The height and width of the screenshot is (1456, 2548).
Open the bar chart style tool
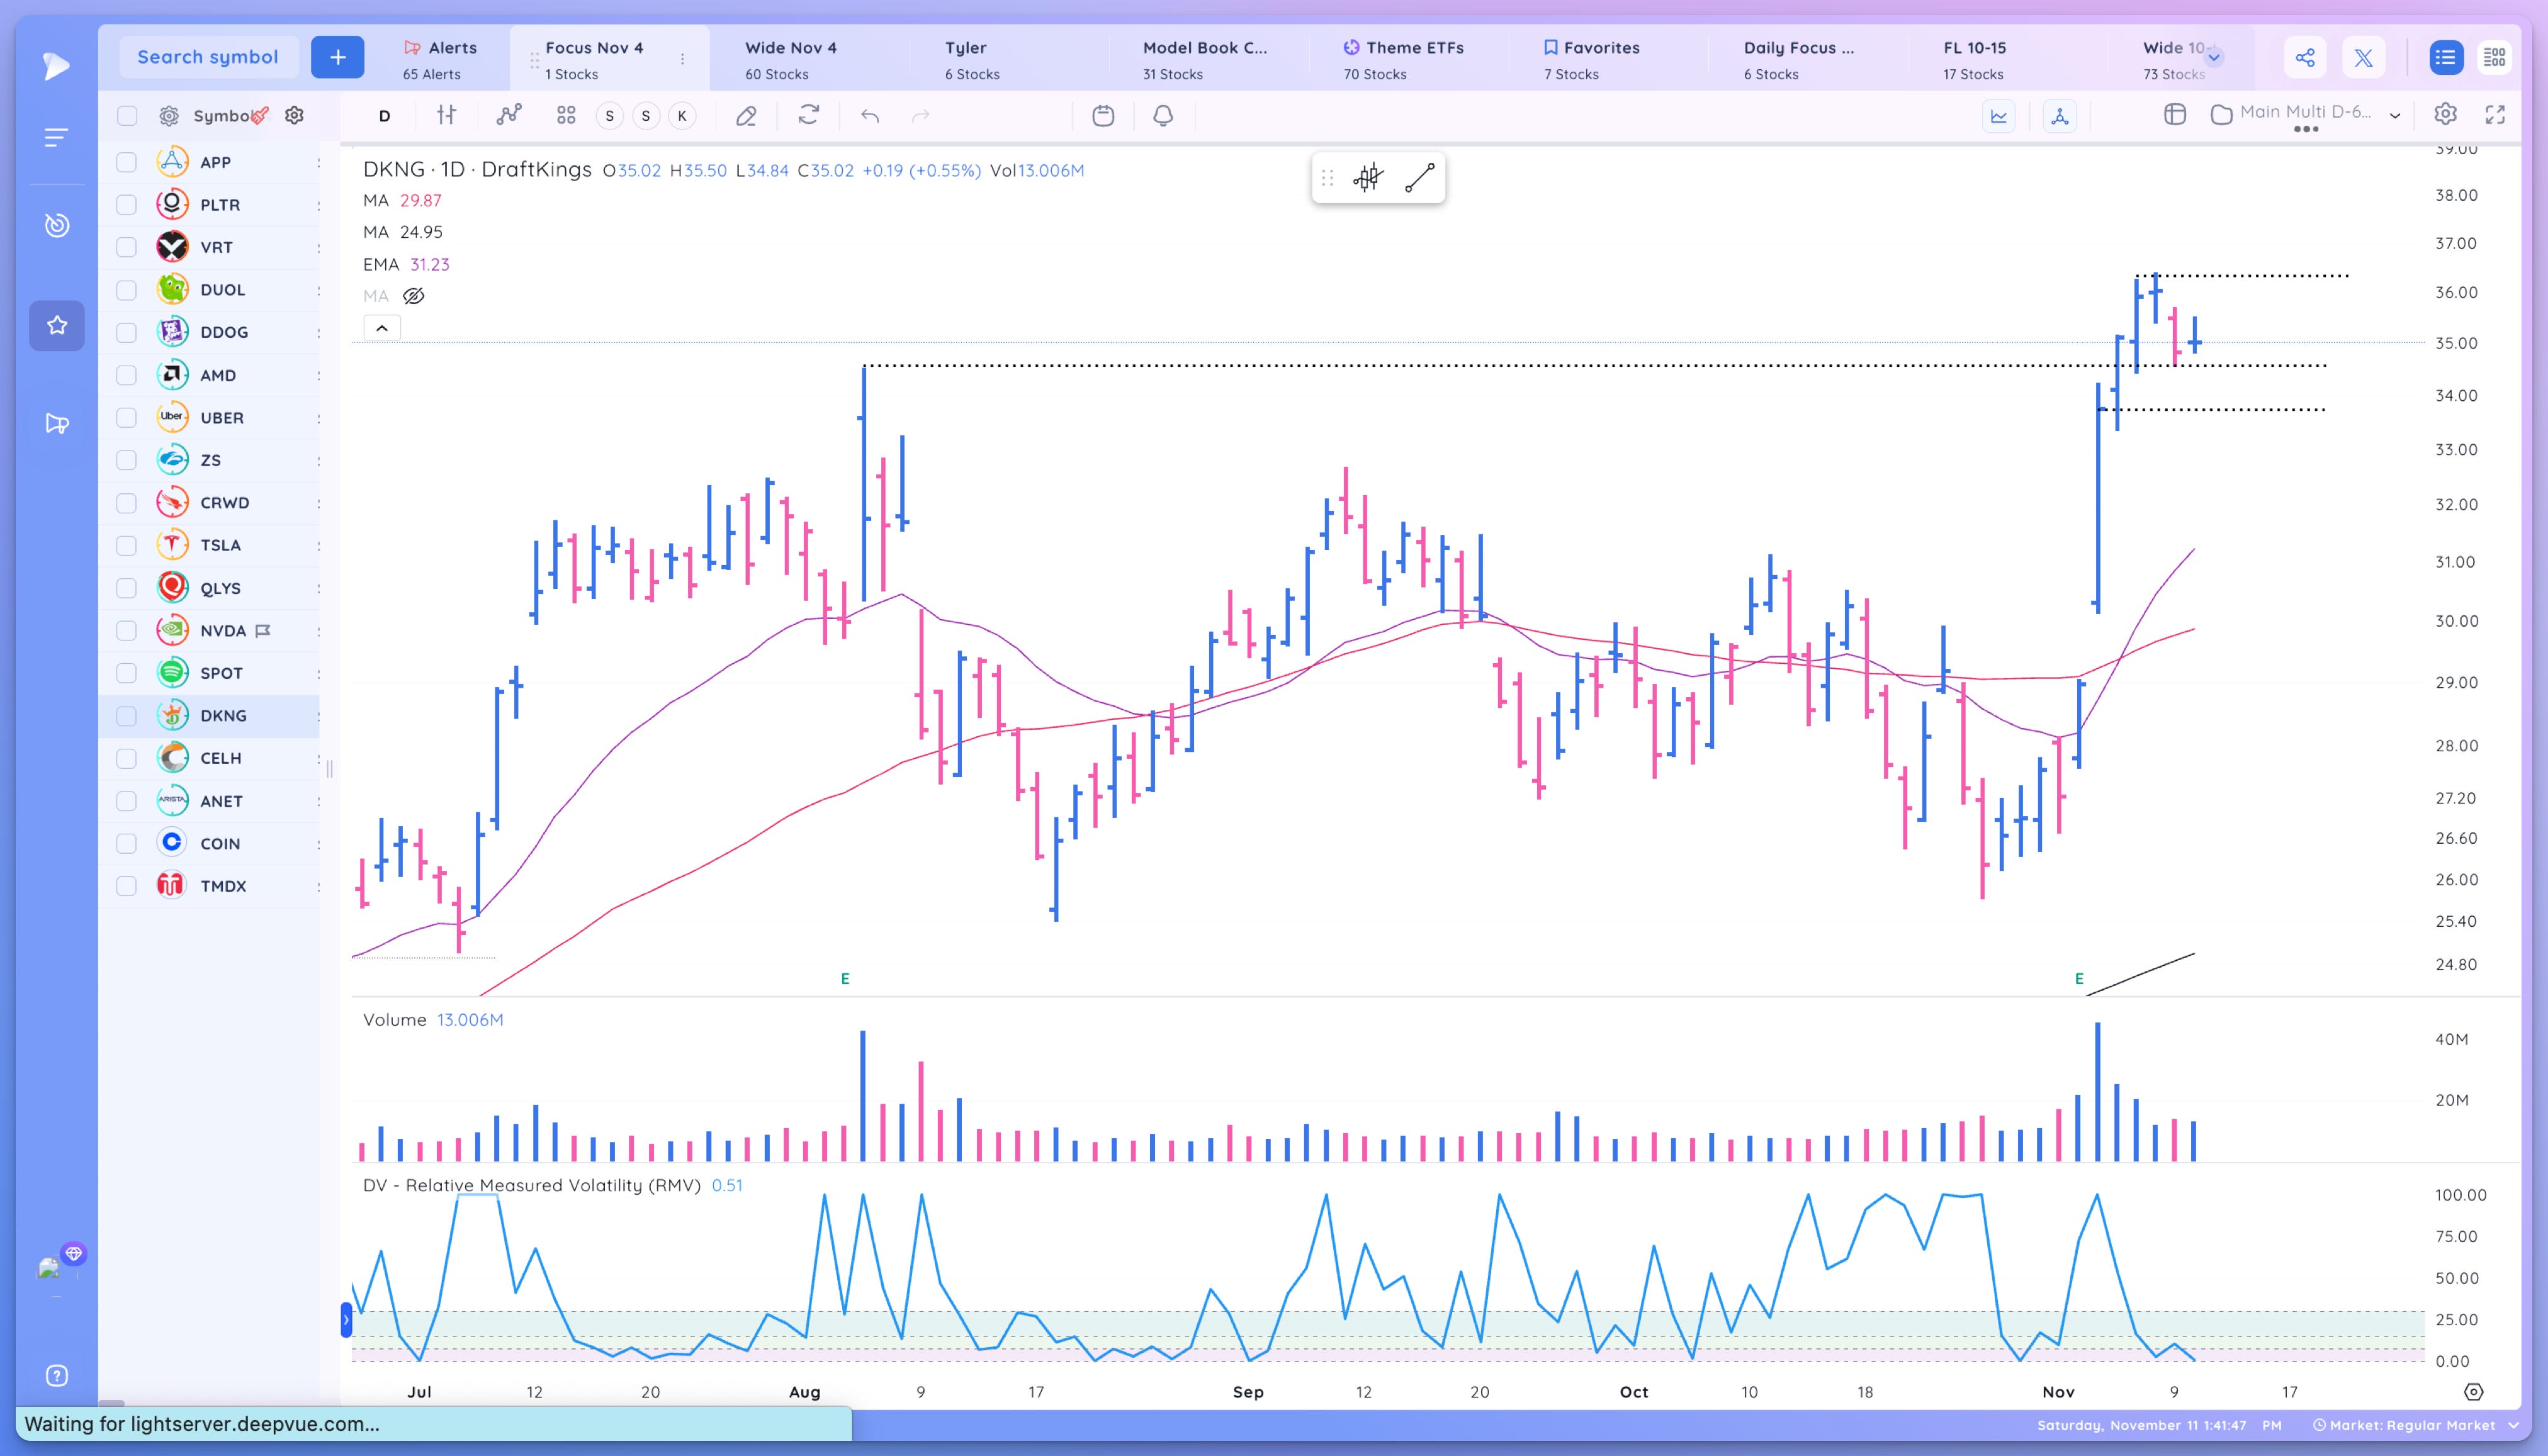point(446,115)
